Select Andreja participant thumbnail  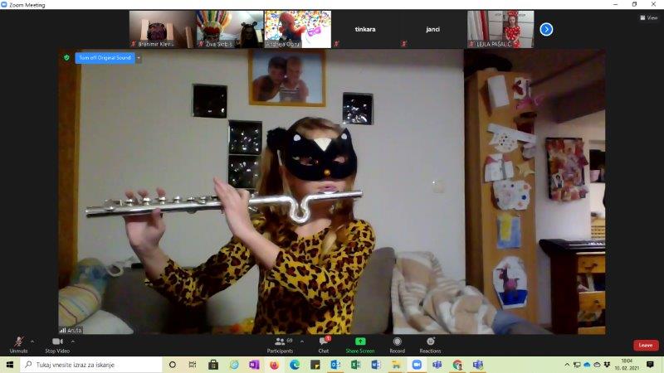(298, 29)
